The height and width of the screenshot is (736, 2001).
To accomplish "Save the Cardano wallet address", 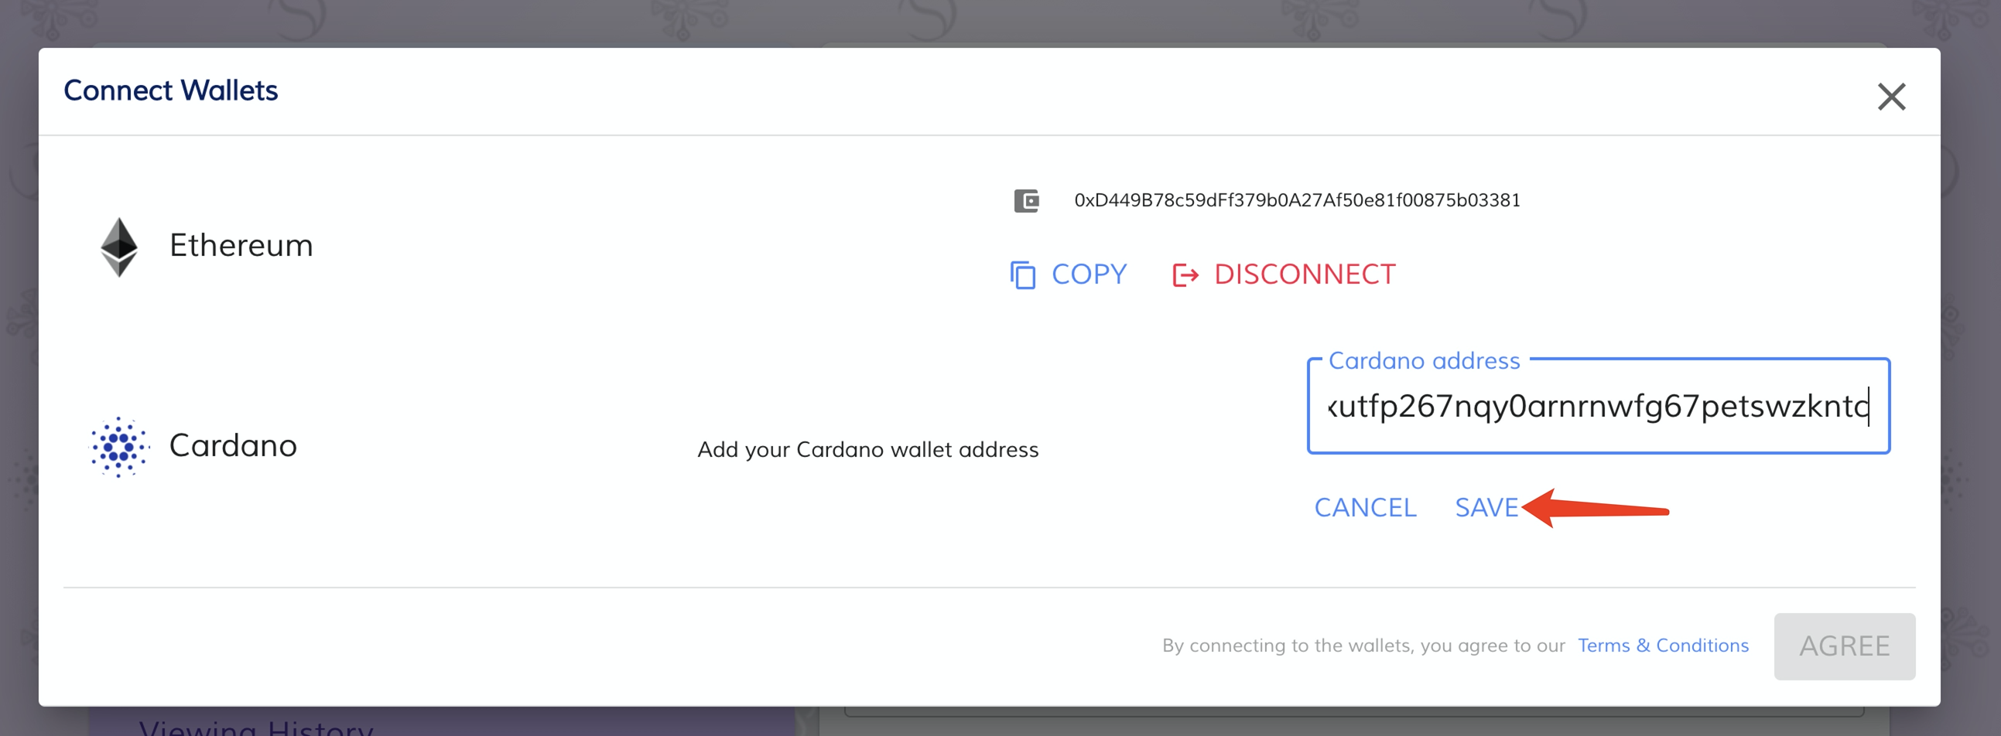I will point(1486,508).
